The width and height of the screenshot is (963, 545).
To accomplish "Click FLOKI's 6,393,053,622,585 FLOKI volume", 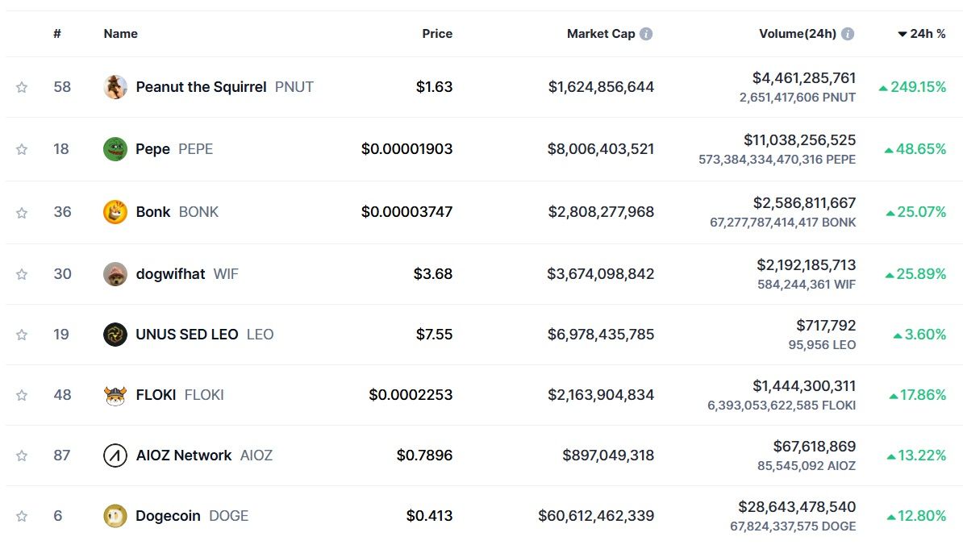I will [x=782, y=406].
